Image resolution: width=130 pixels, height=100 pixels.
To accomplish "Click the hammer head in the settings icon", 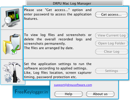I will [x=14, y=64].
